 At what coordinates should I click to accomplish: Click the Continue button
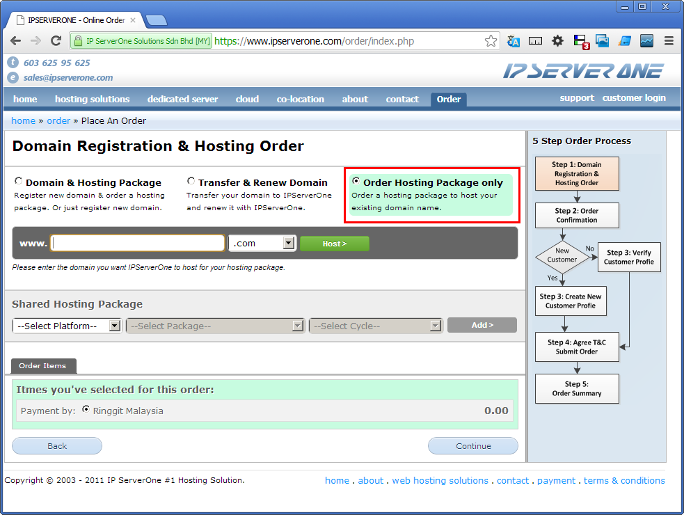pyautogui.click(x=473, y=446)
